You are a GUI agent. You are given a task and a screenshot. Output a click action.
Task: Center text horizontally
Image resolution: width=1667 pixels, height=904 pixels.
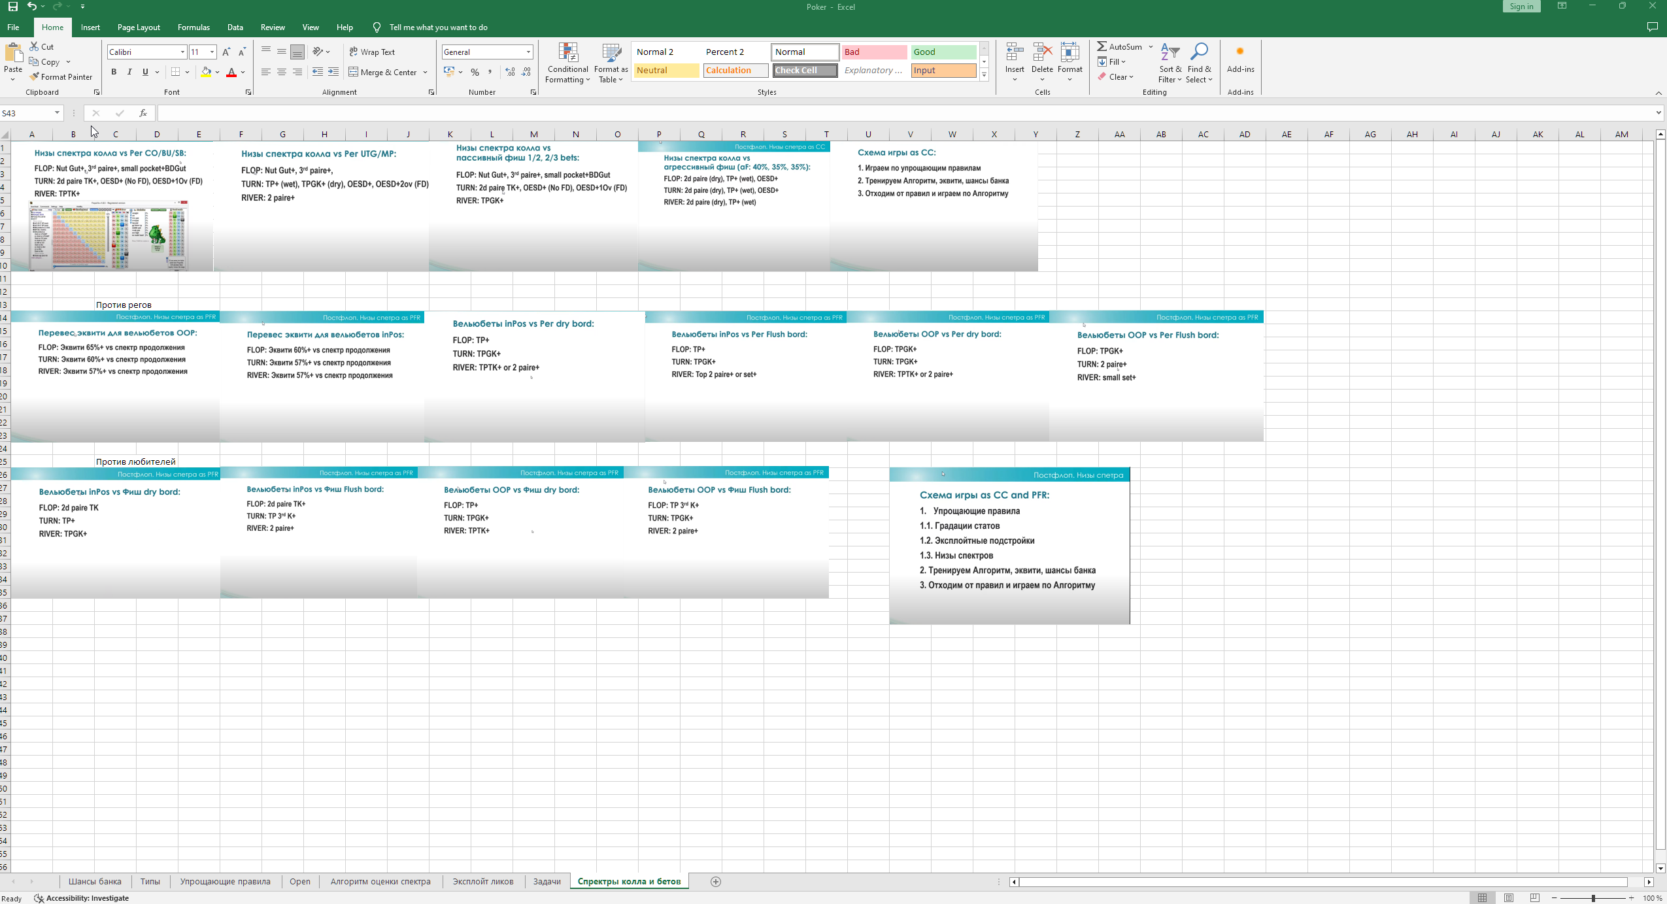click(282, 72)
